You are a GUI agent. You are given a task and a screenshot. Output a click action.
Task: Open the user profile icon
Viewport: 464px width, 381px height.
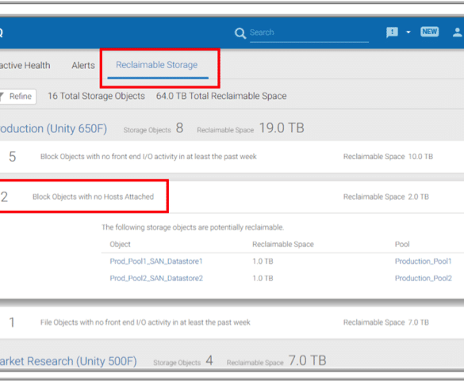[458, 32]
